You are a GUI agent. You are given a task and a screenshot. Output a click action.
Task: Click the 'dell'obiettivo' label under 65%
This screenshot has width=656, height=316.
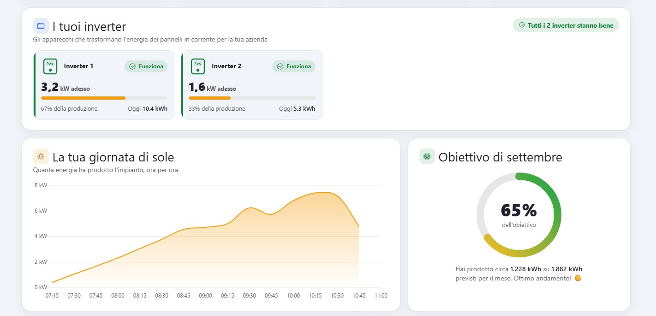click(519, 225)
